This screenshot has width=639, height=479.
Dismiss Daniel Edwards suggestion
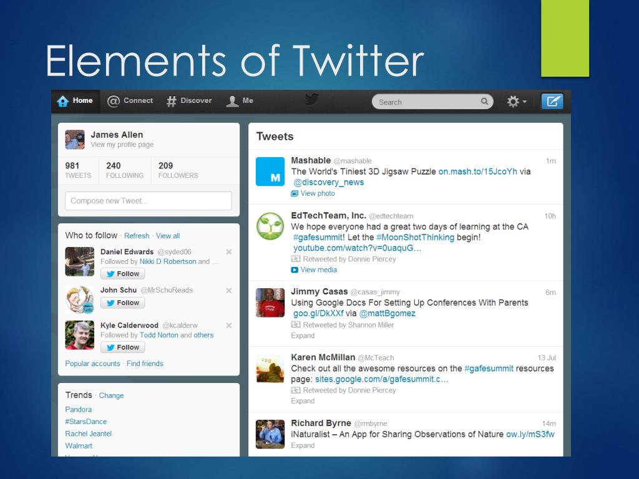(229, 252)
